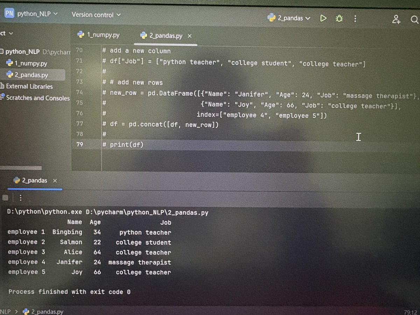Viewport: 420px width, 315px height.
Task: Click the index=["employee 4", "employee 5"] line
Action: point(261,115)
